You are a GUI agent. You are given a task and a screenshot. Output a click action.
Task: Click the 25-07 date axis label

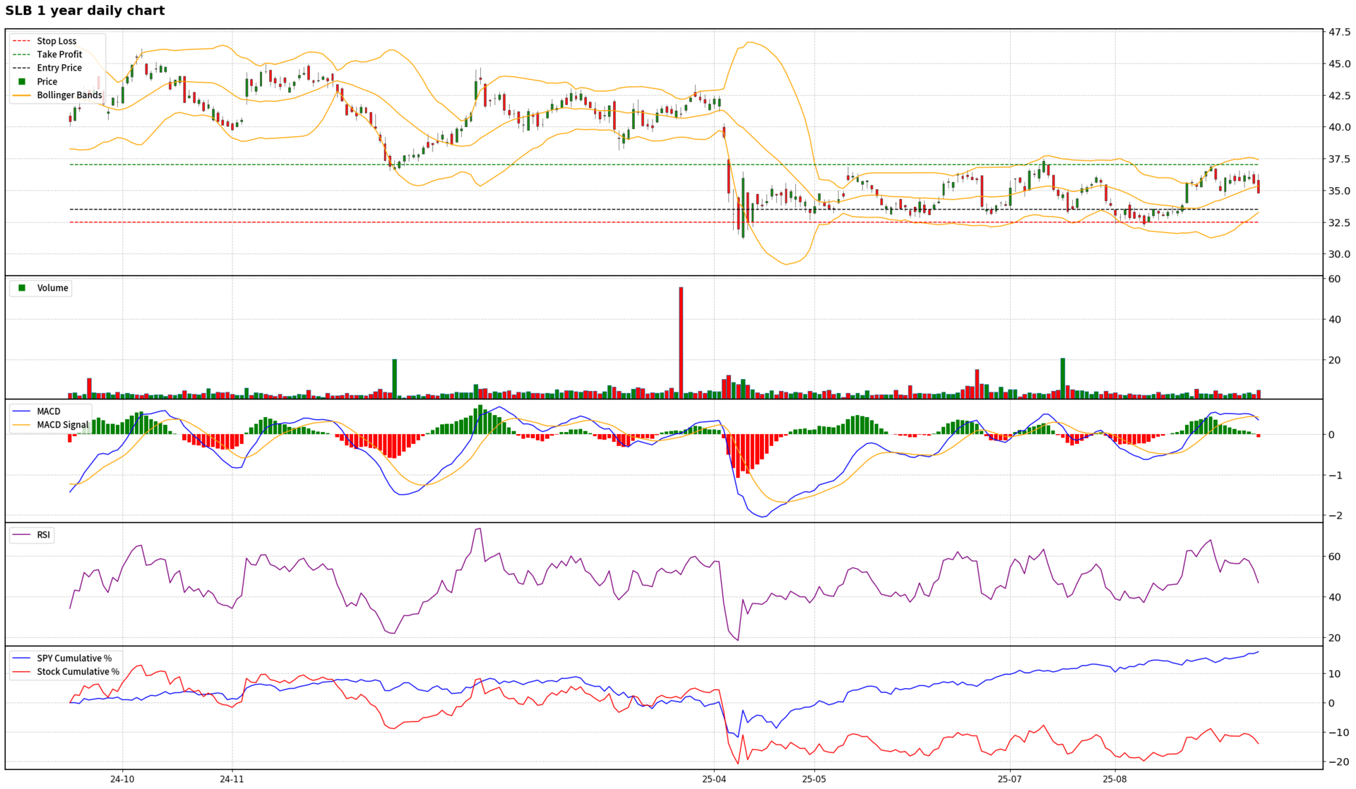pyautogui.click(x=1009, y=779)
